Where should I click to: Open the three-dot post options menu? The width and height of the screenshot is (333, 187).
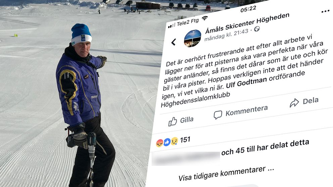click(325, 11)
